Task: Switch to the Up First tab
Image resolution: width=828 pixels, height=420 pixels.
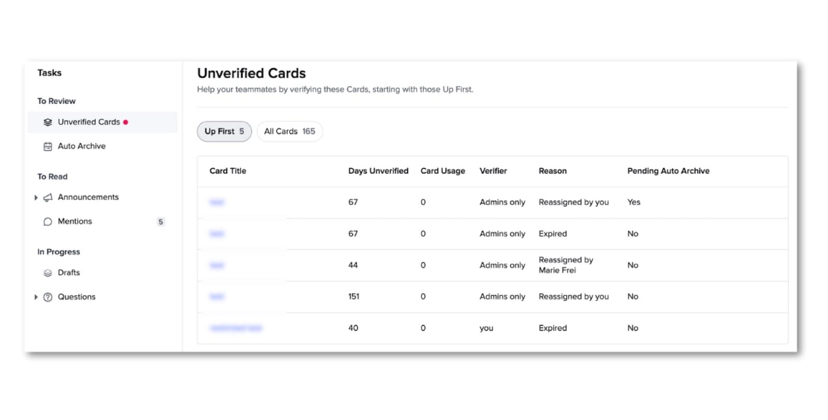Action: point(224,131)
